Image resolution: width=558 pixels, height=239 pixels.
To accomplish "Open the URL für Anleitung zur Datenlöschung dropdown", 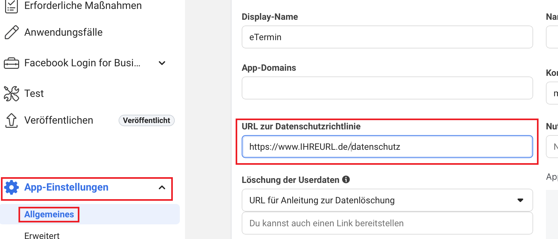I will point(387,200).
